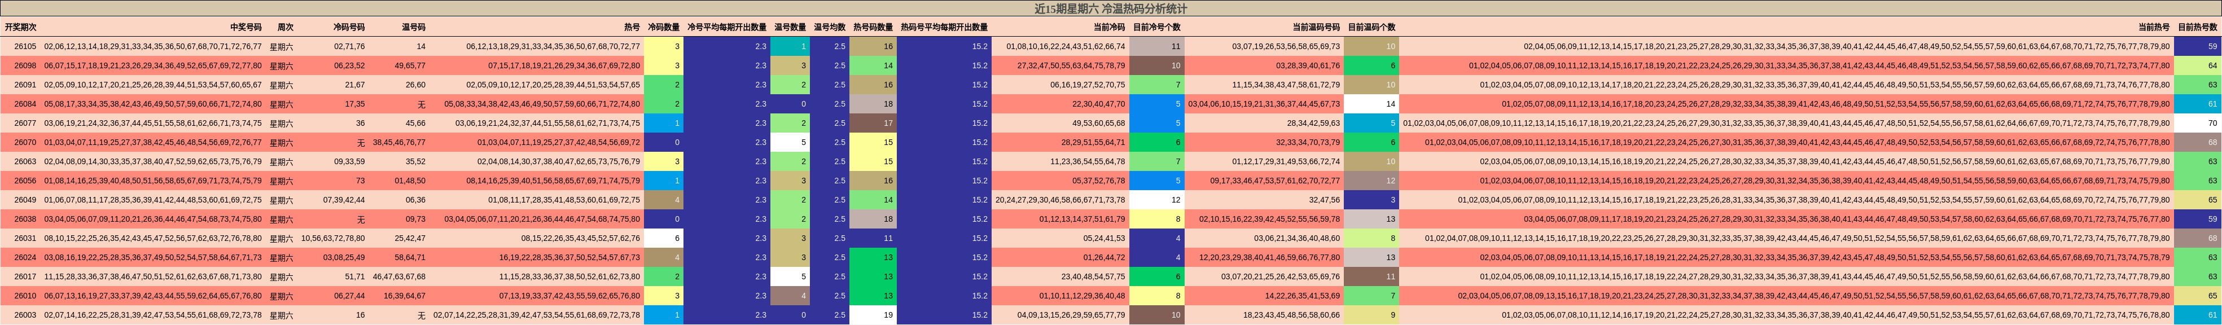
Task: Click the 当前热号 column header
Action: (2154, 28)
